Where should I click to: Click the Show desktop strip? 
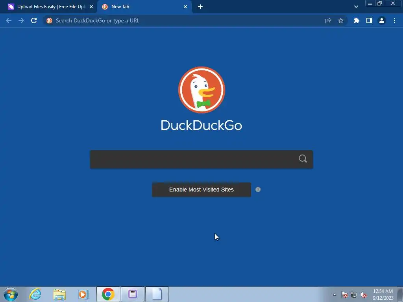tap(400, 295)
